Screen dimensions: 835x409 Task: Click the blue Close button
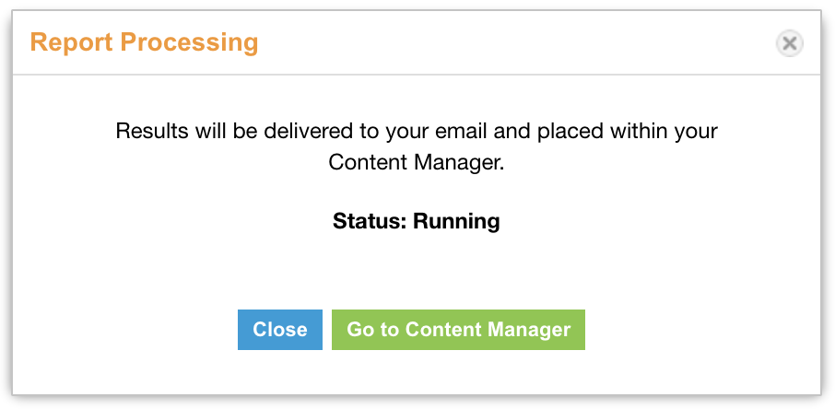pyautogui.click(x=280, y=330)
